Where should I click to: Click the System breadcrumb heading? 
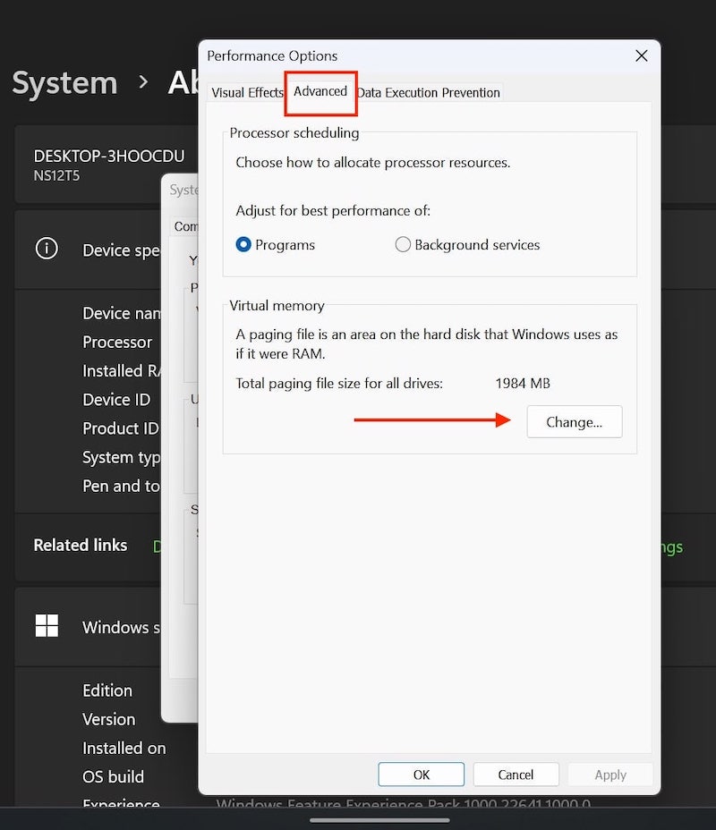click(64, 83)
